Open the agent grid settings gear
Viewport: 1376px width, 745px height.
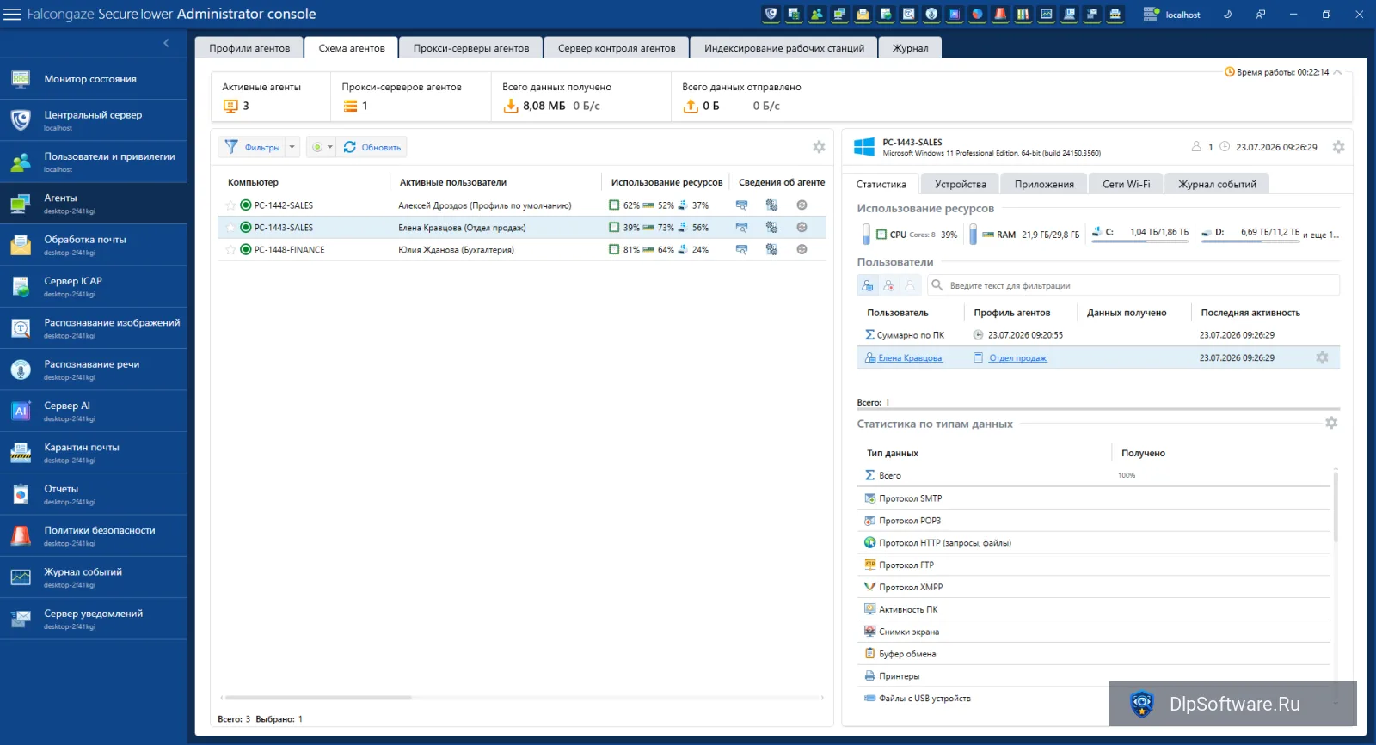[x=819, y=147]
